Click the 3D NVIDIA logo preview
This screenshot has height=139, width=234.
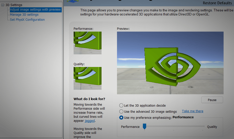[170, 63]
